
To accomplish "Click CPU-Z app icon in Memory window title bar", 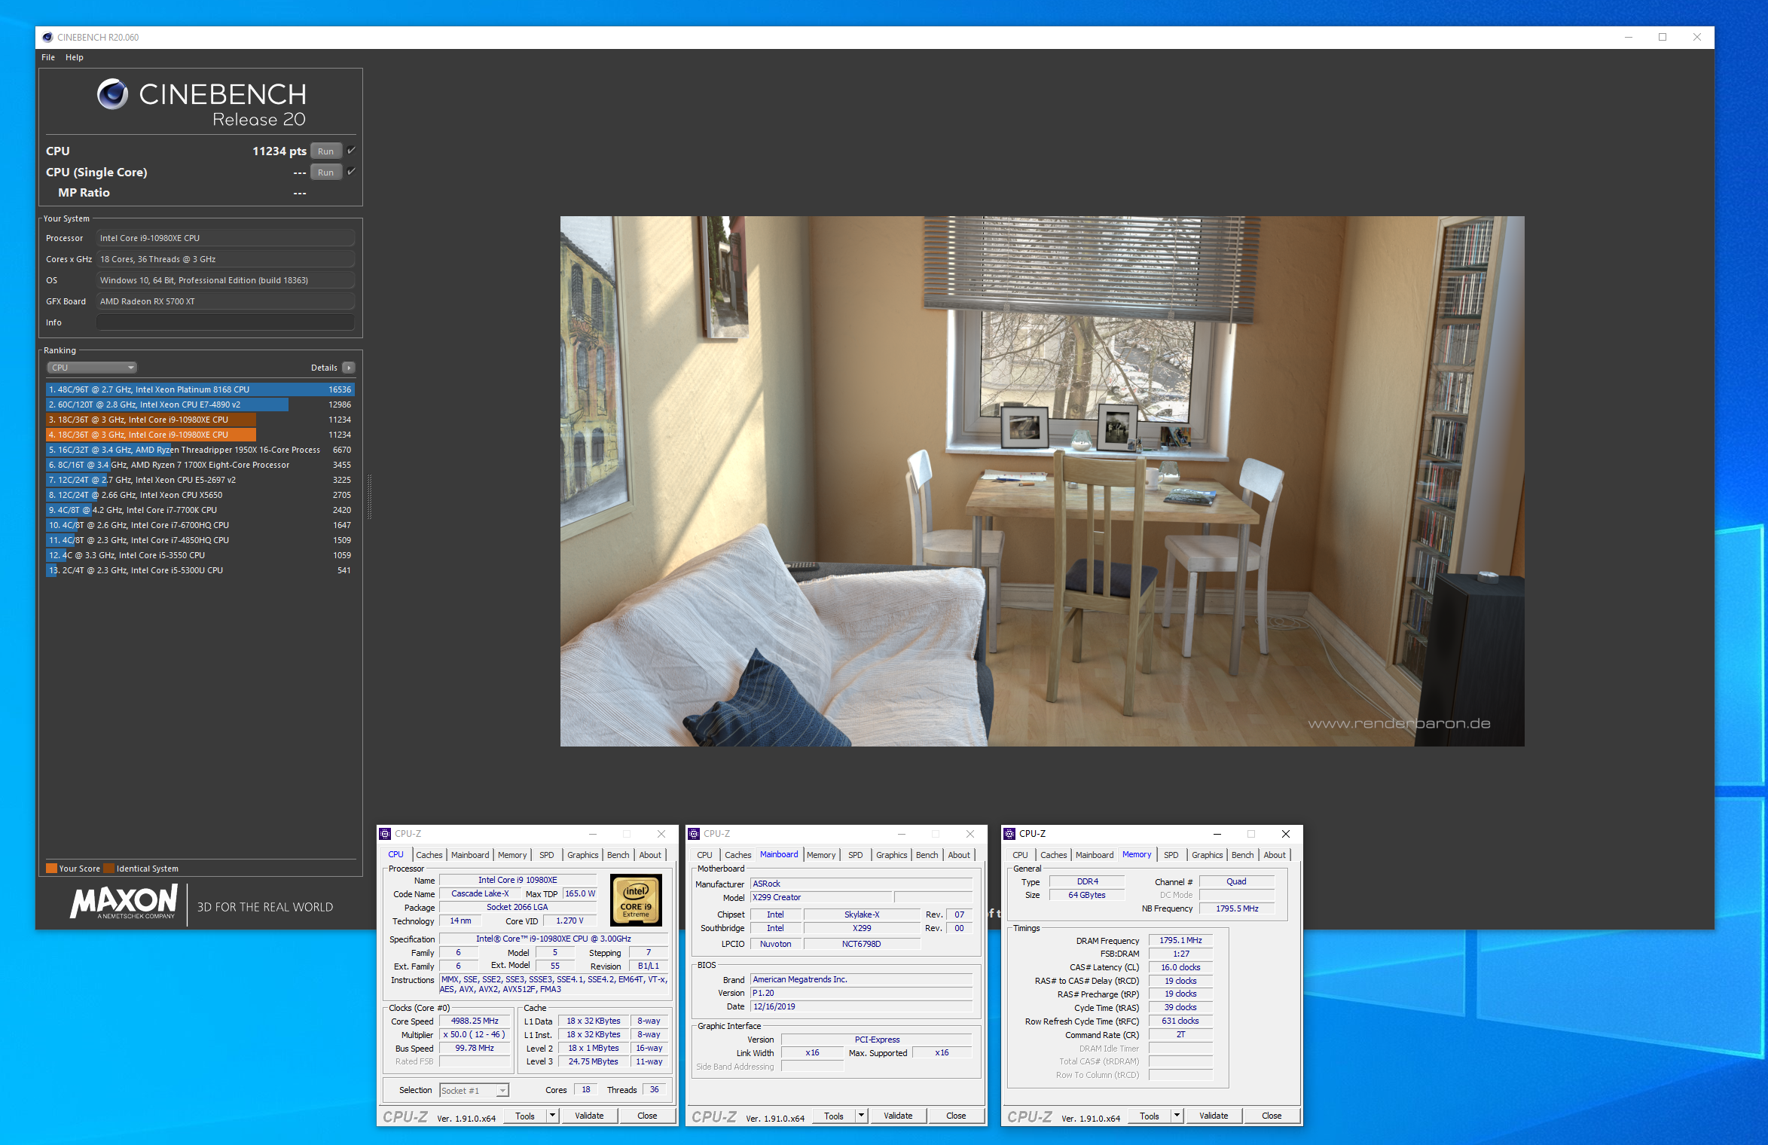I will pyautogui.click(x=1009, y=834).
